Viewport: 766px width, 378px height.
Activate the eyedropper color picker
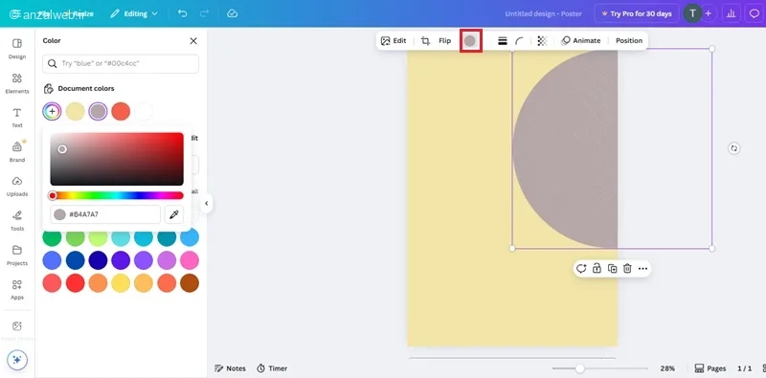point(174,214)
